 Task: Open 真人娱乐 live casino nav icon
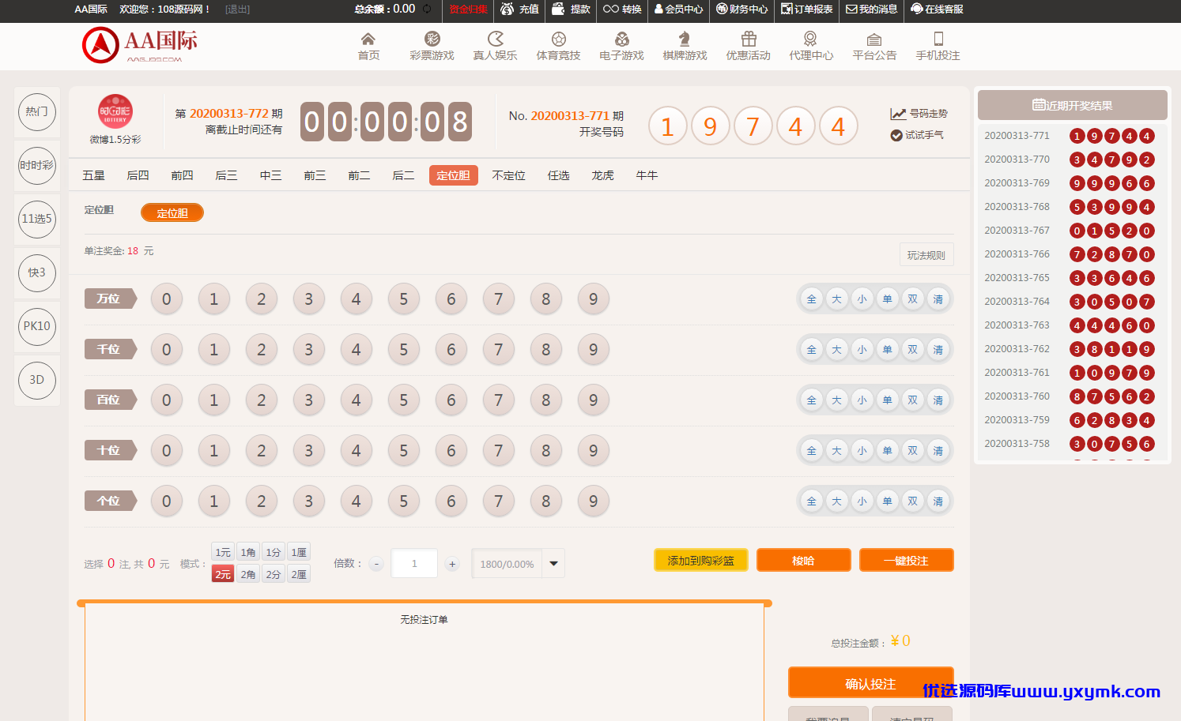tap(496, 39)
